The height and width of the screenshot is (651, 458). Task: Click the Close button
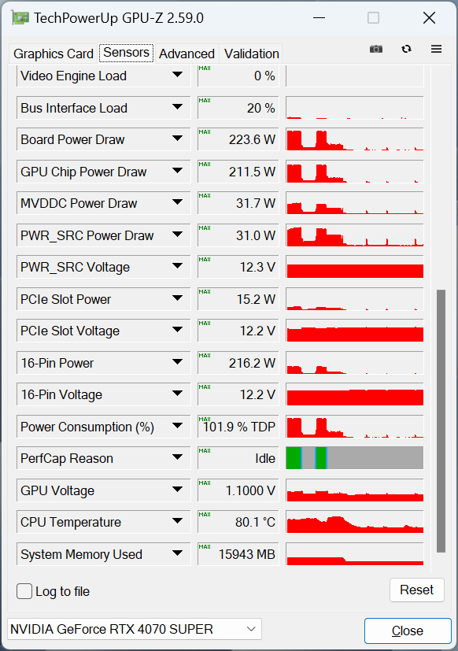pyautogui.click(x=408, y=631)
